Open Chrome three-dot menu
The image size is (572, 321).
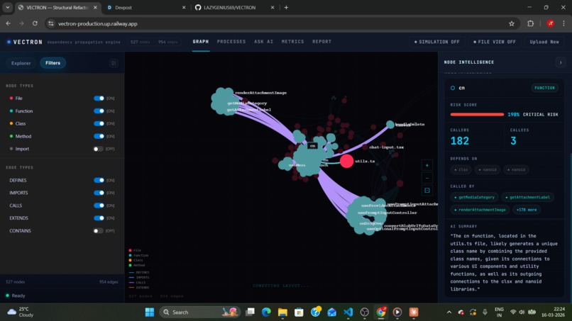[563, 23]
